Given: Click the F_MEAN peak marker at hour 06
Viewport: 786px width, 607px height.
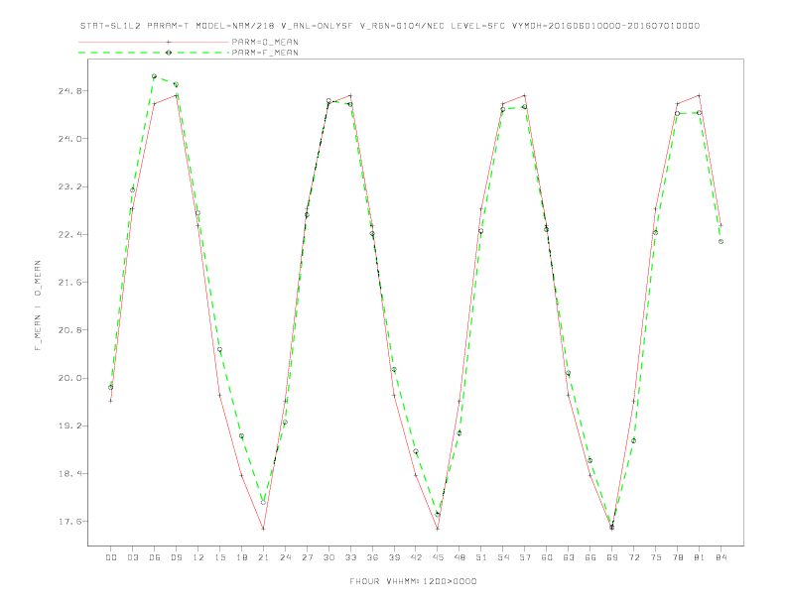Looking at the screenshot, I should pos(155,76).
